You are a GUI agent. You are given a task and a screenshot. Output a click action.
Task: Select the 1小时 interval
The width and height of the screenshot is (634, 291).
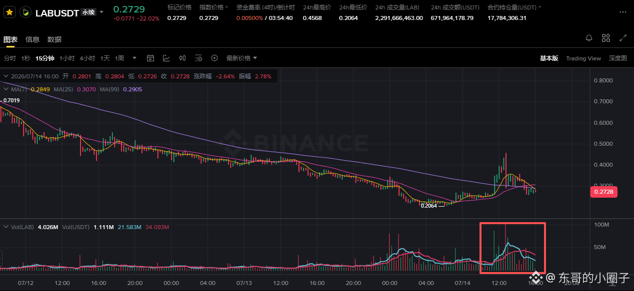tap(67, 58)
